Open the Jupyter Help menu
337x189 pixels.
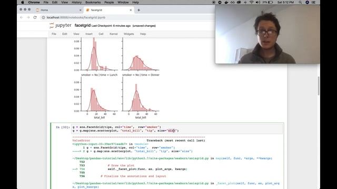143,34
